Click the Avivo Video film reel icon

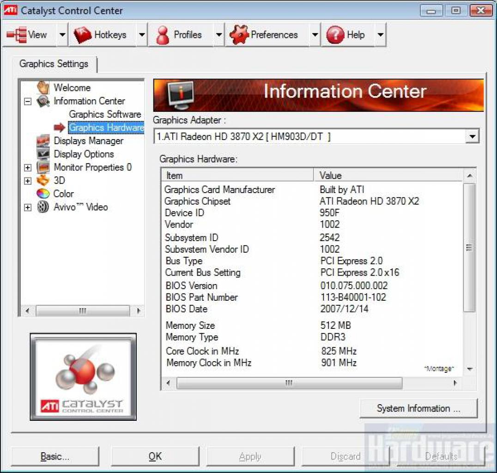[43, 207]
